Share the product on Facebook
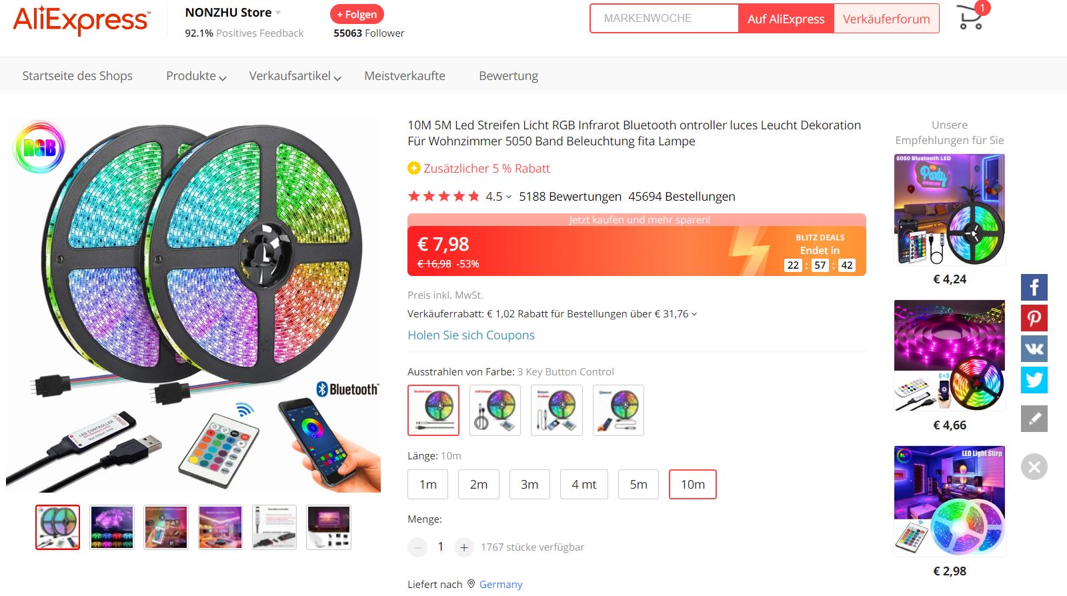Viewport: 1067px width, 596px height. click(x=1034, y=287)
